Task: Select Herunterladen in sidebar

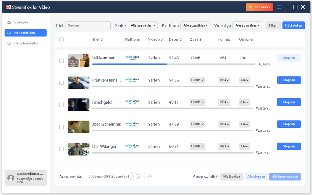Action: coord(26,33)
